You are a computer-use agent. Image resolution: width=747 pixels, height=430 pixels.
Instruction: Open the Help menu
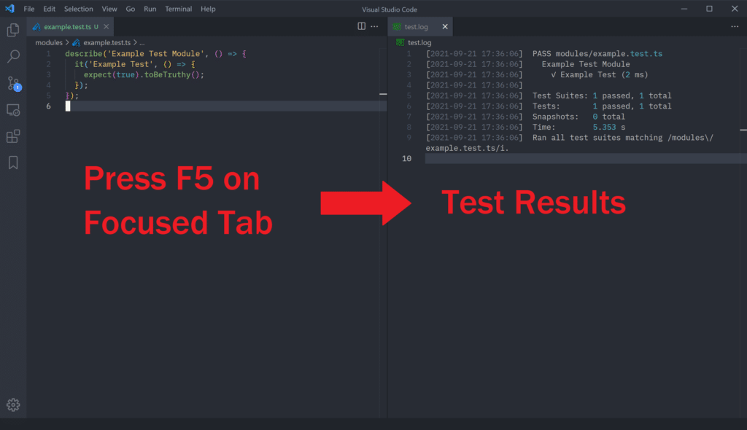(x=208, y=9)
